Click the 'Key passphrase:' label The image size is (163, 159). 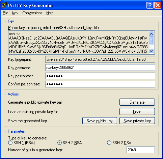(21, 76)
